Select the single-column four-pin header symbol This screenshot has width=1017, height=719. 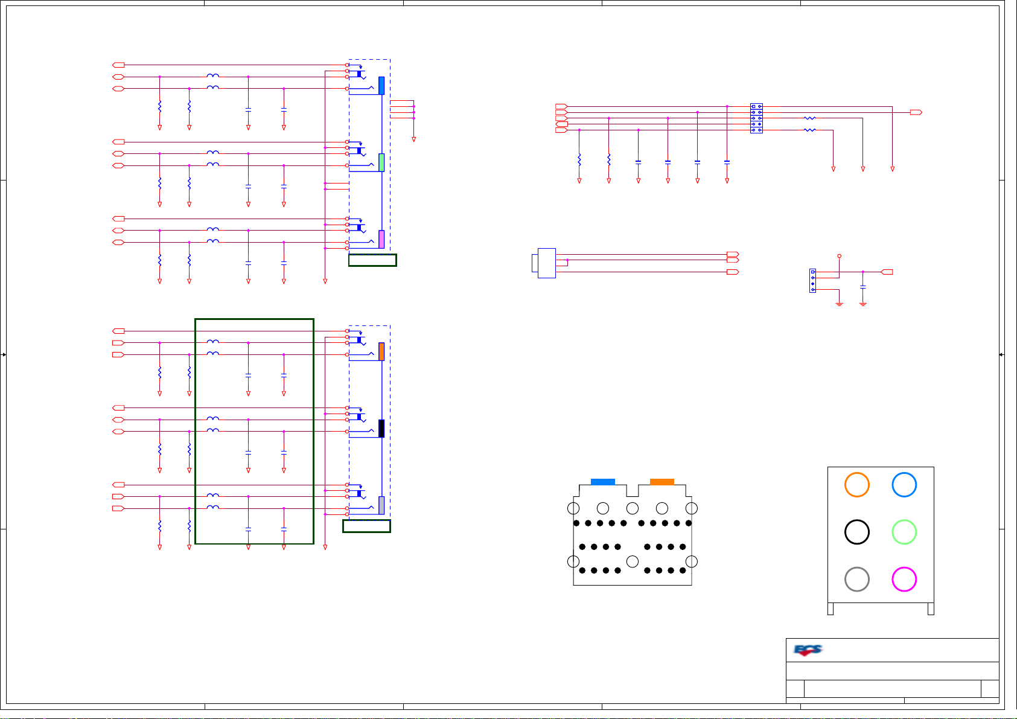pos(812,281)
